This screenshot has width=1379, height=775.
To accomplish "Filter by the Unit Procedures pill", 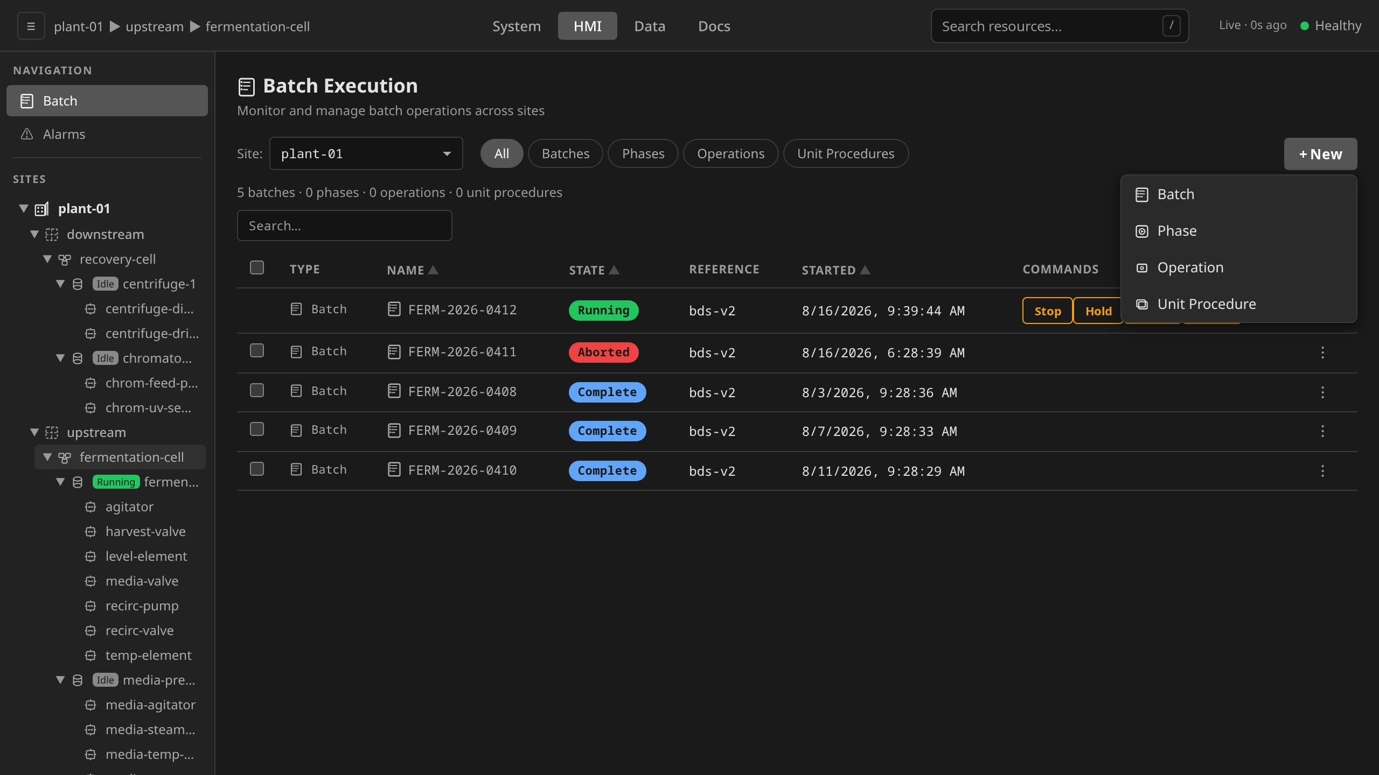I will tap(846, 153).
